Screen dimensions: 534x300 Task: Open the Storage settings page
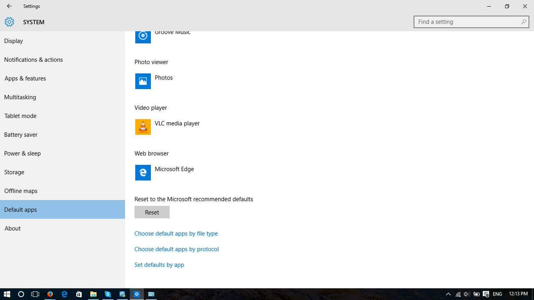[14, 172]
